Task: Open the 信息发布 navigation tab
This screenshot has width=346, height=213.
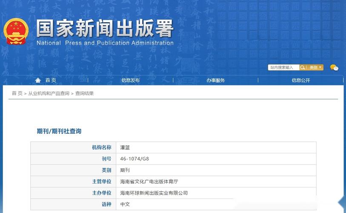Action: click(130, 80)
